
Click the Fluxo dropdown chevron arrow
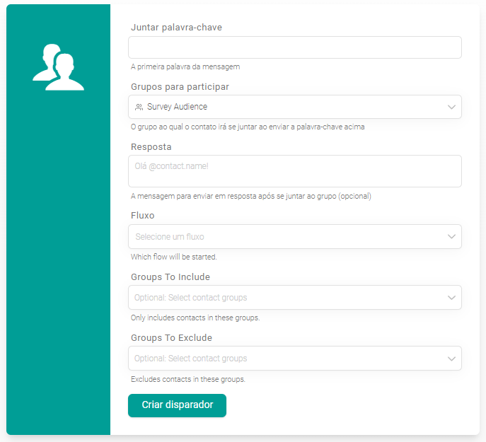[x=451, y=236]
